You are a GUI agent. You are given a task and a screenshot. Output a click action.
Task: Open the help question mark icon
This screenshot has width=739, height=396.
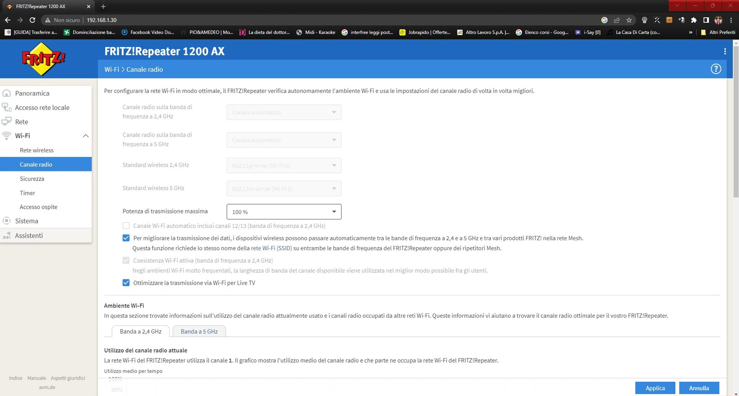coord(716,69)
